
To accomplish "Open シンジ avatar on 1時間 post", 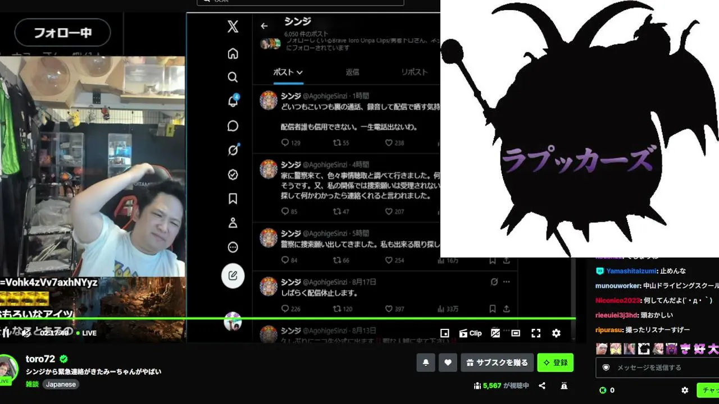I will 269,100.
